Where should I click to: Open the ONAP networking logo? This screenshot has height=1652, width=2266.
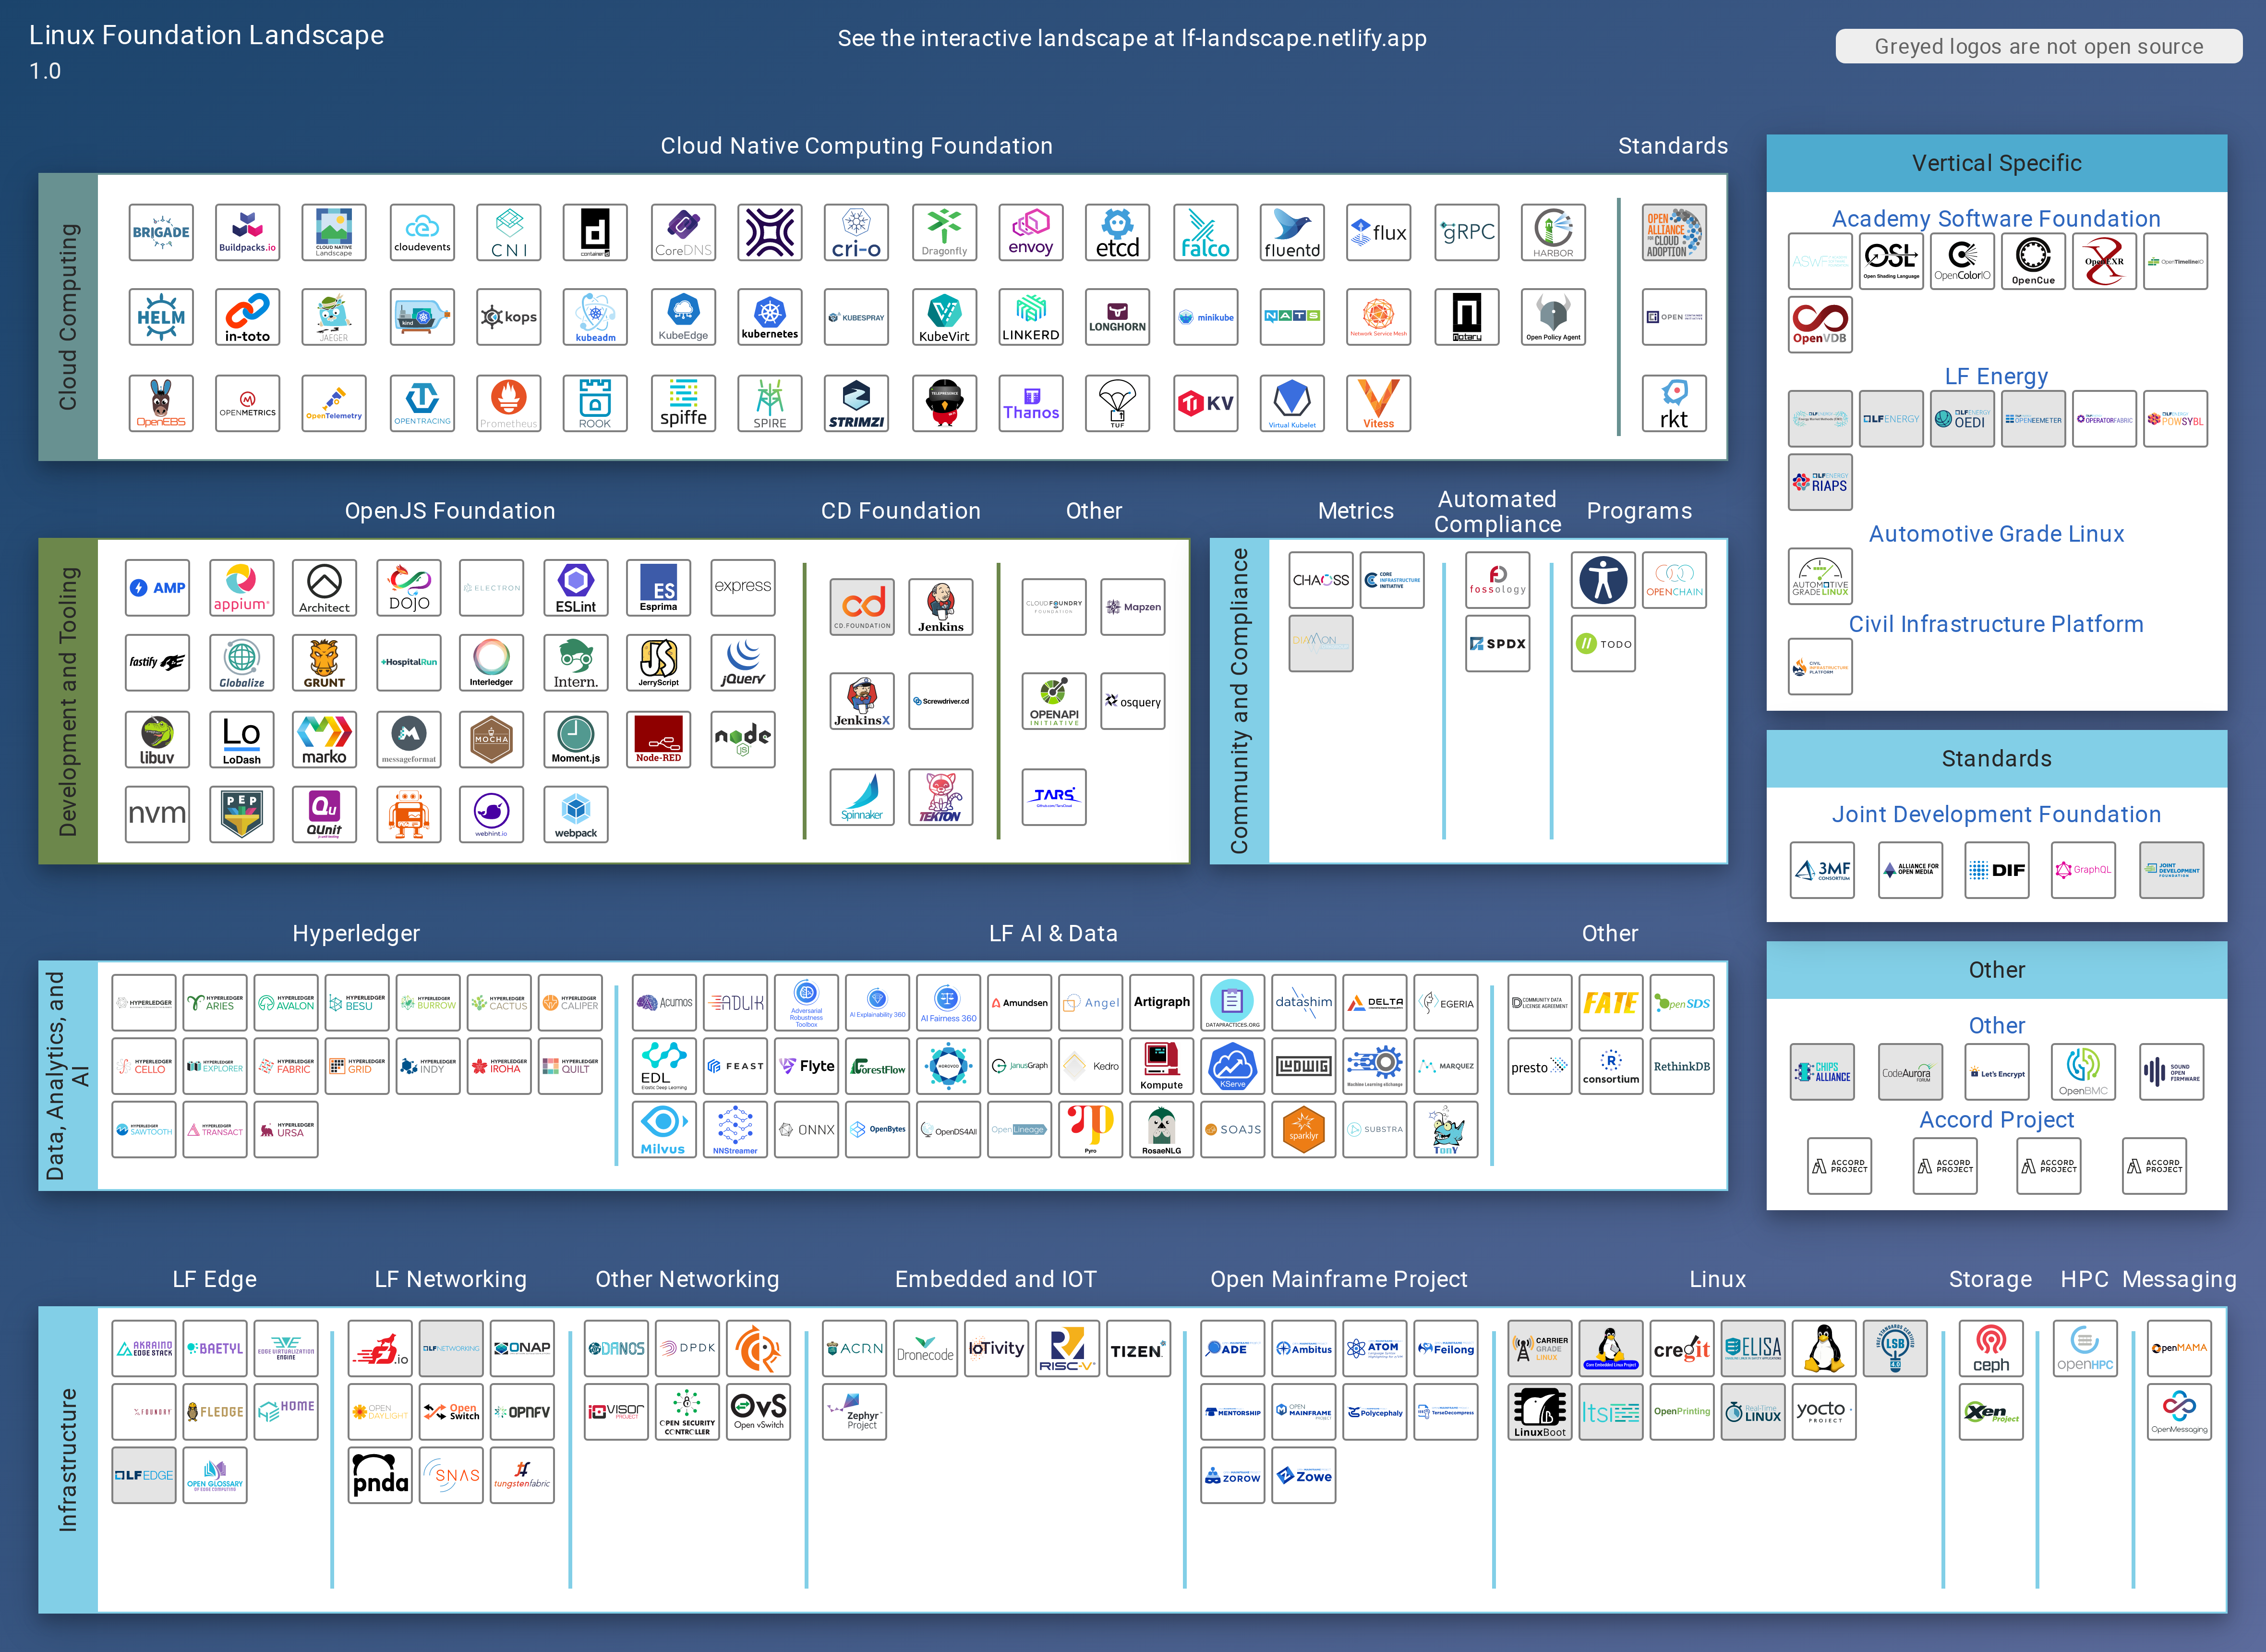pyautogui.click(x=522, y=1348)
